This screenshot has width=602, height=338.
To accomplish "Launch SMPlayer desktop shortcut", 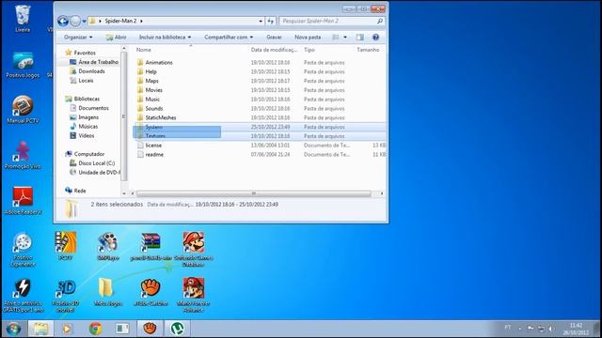I will point(108,246).
